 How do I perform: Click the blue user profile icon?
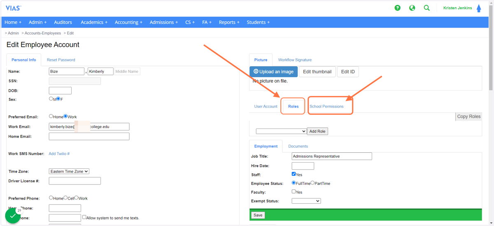[479, 8]
